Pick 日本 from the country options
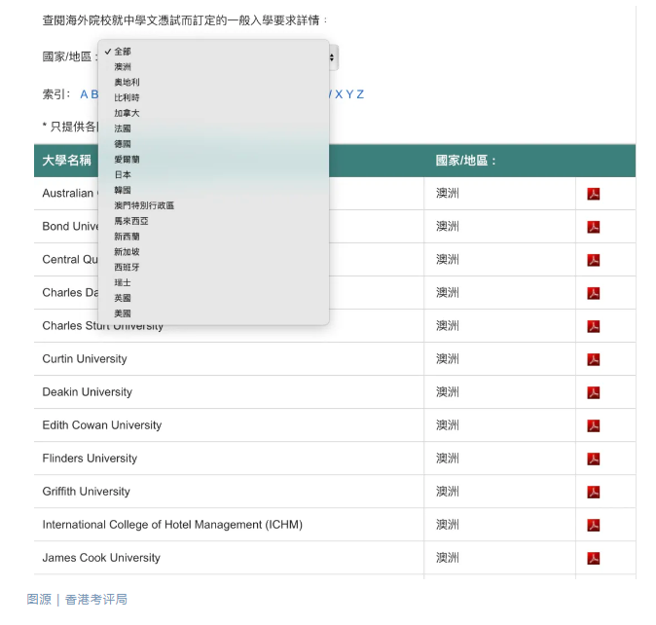This screenshot has width=656, height=625. [123, 175]
